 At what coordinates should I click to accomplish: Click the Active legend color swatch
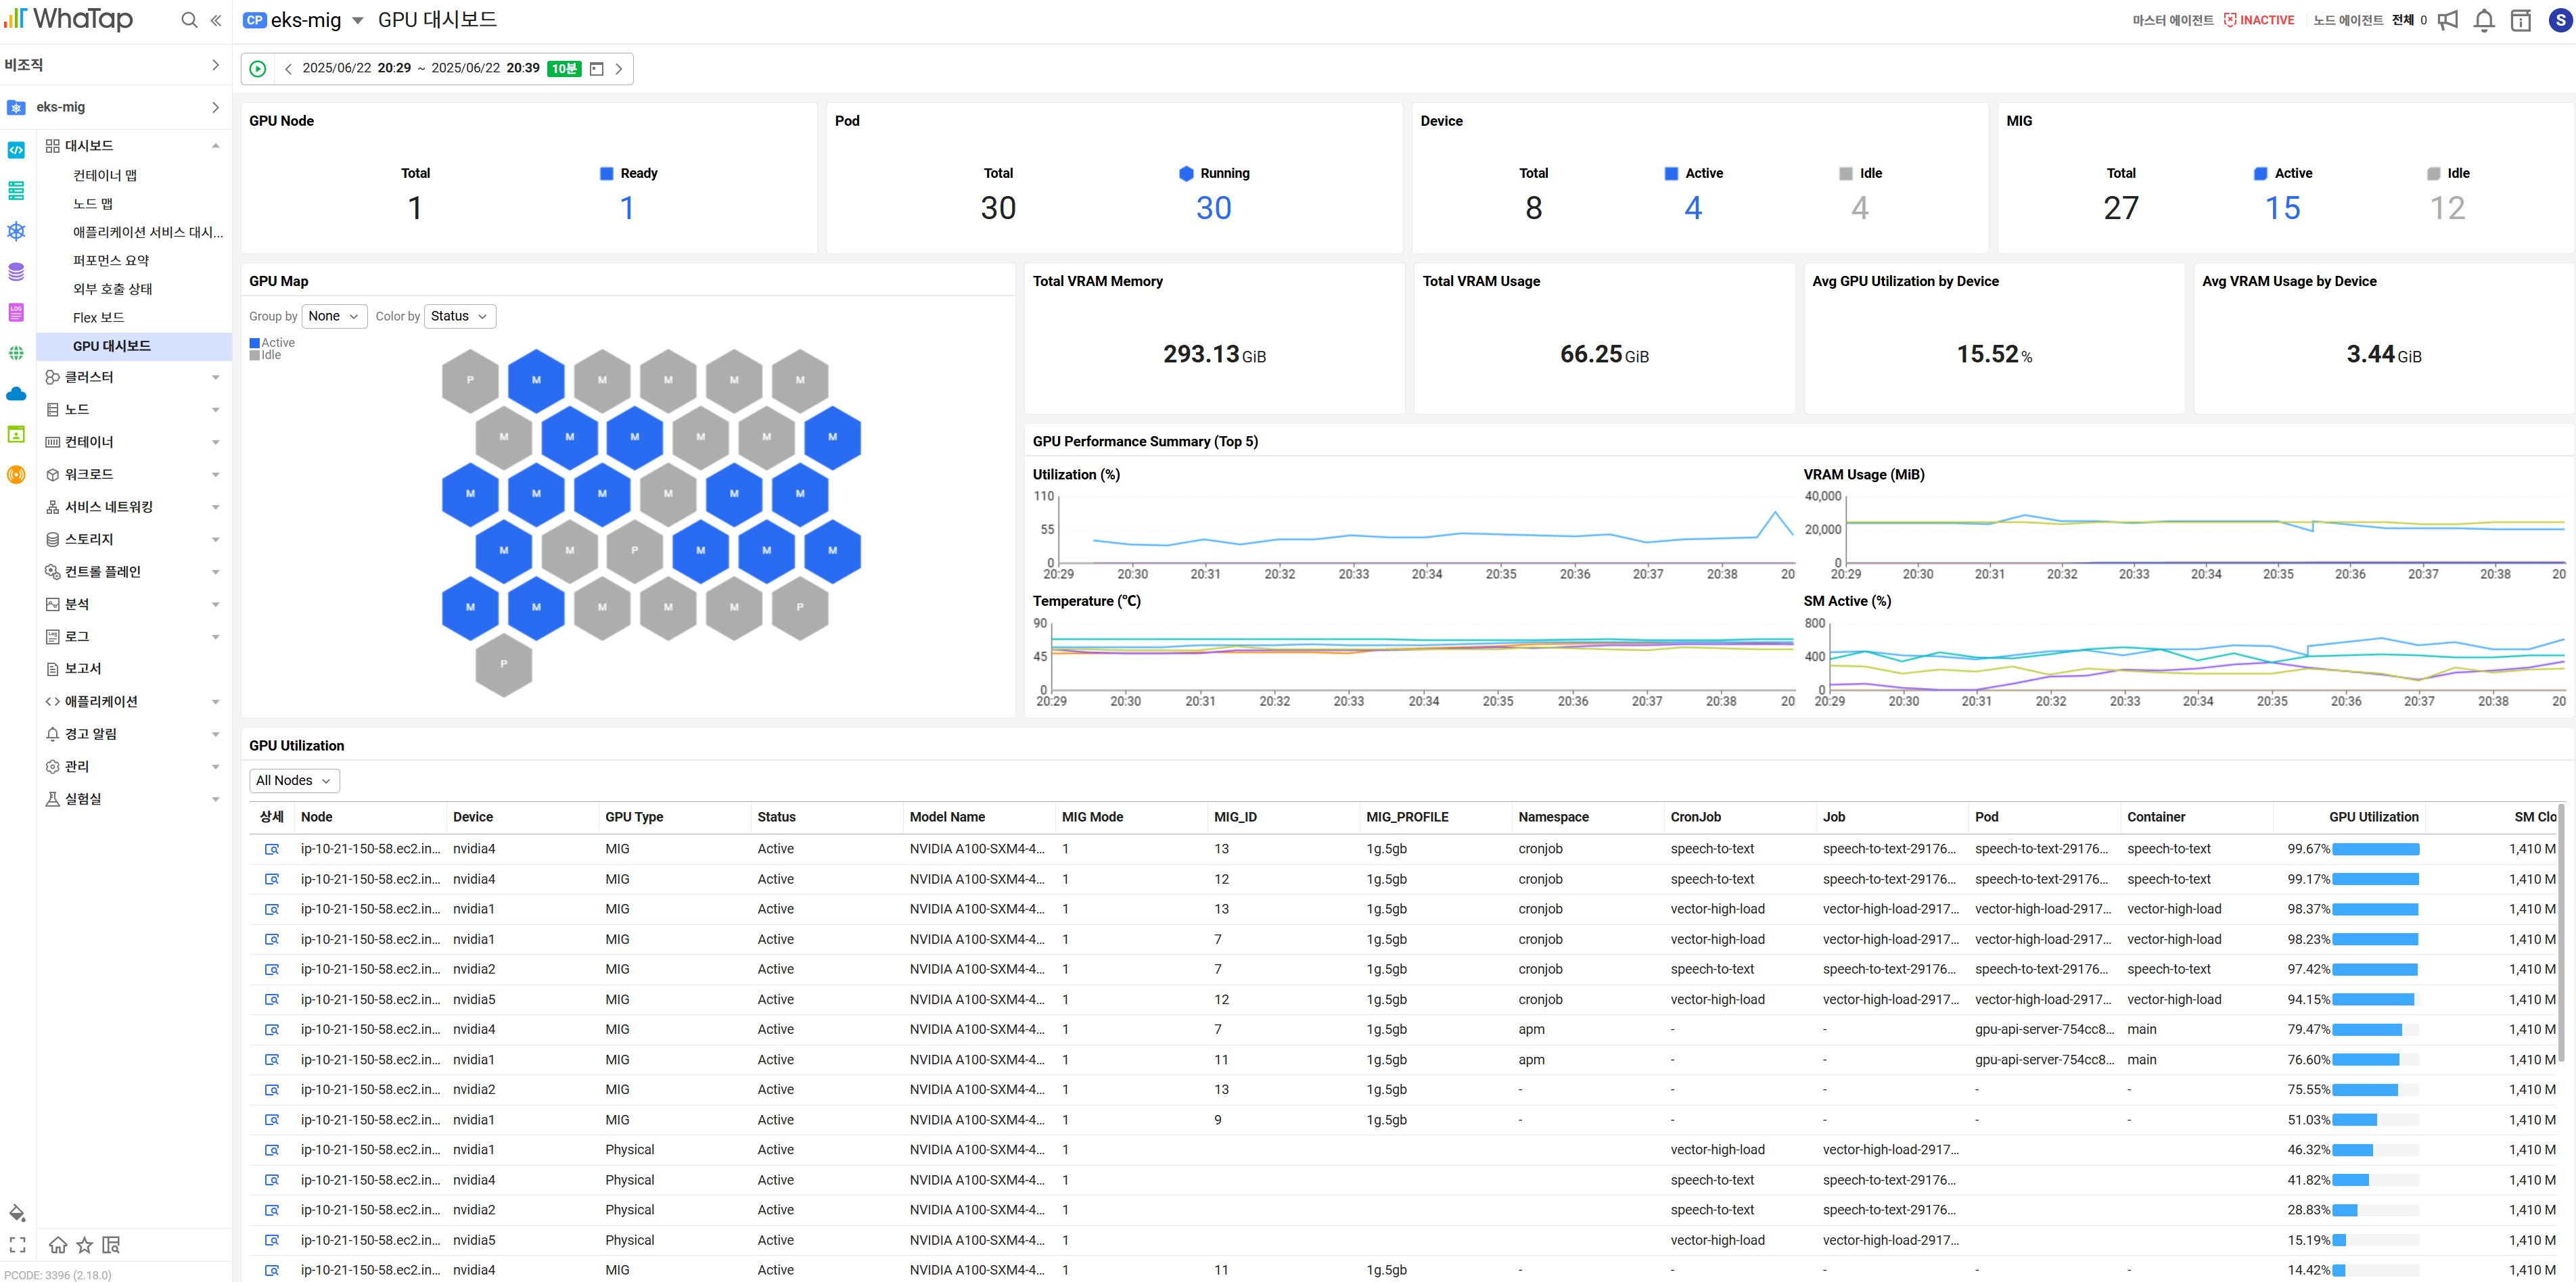tap(255, 343)
